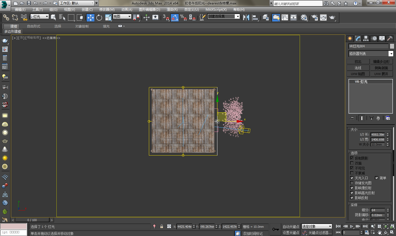This screenshot has height=236, width=396.
Task: Open the 工具(T) menu
Action: tap(37, 10)
